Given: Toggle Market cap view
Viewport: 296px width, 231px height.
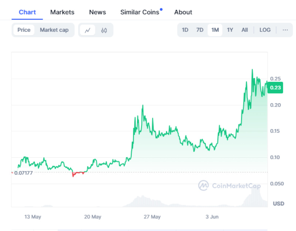Looking at the screenshot, I should [x=54, y=30].
